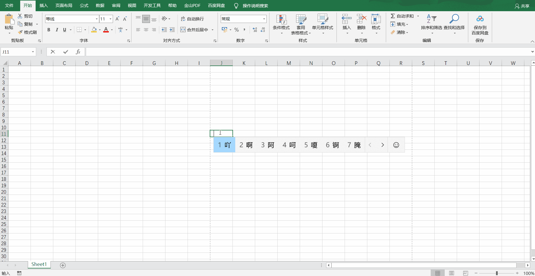Open the Merge & Center dropdown arrow

[x=213, y=30]
